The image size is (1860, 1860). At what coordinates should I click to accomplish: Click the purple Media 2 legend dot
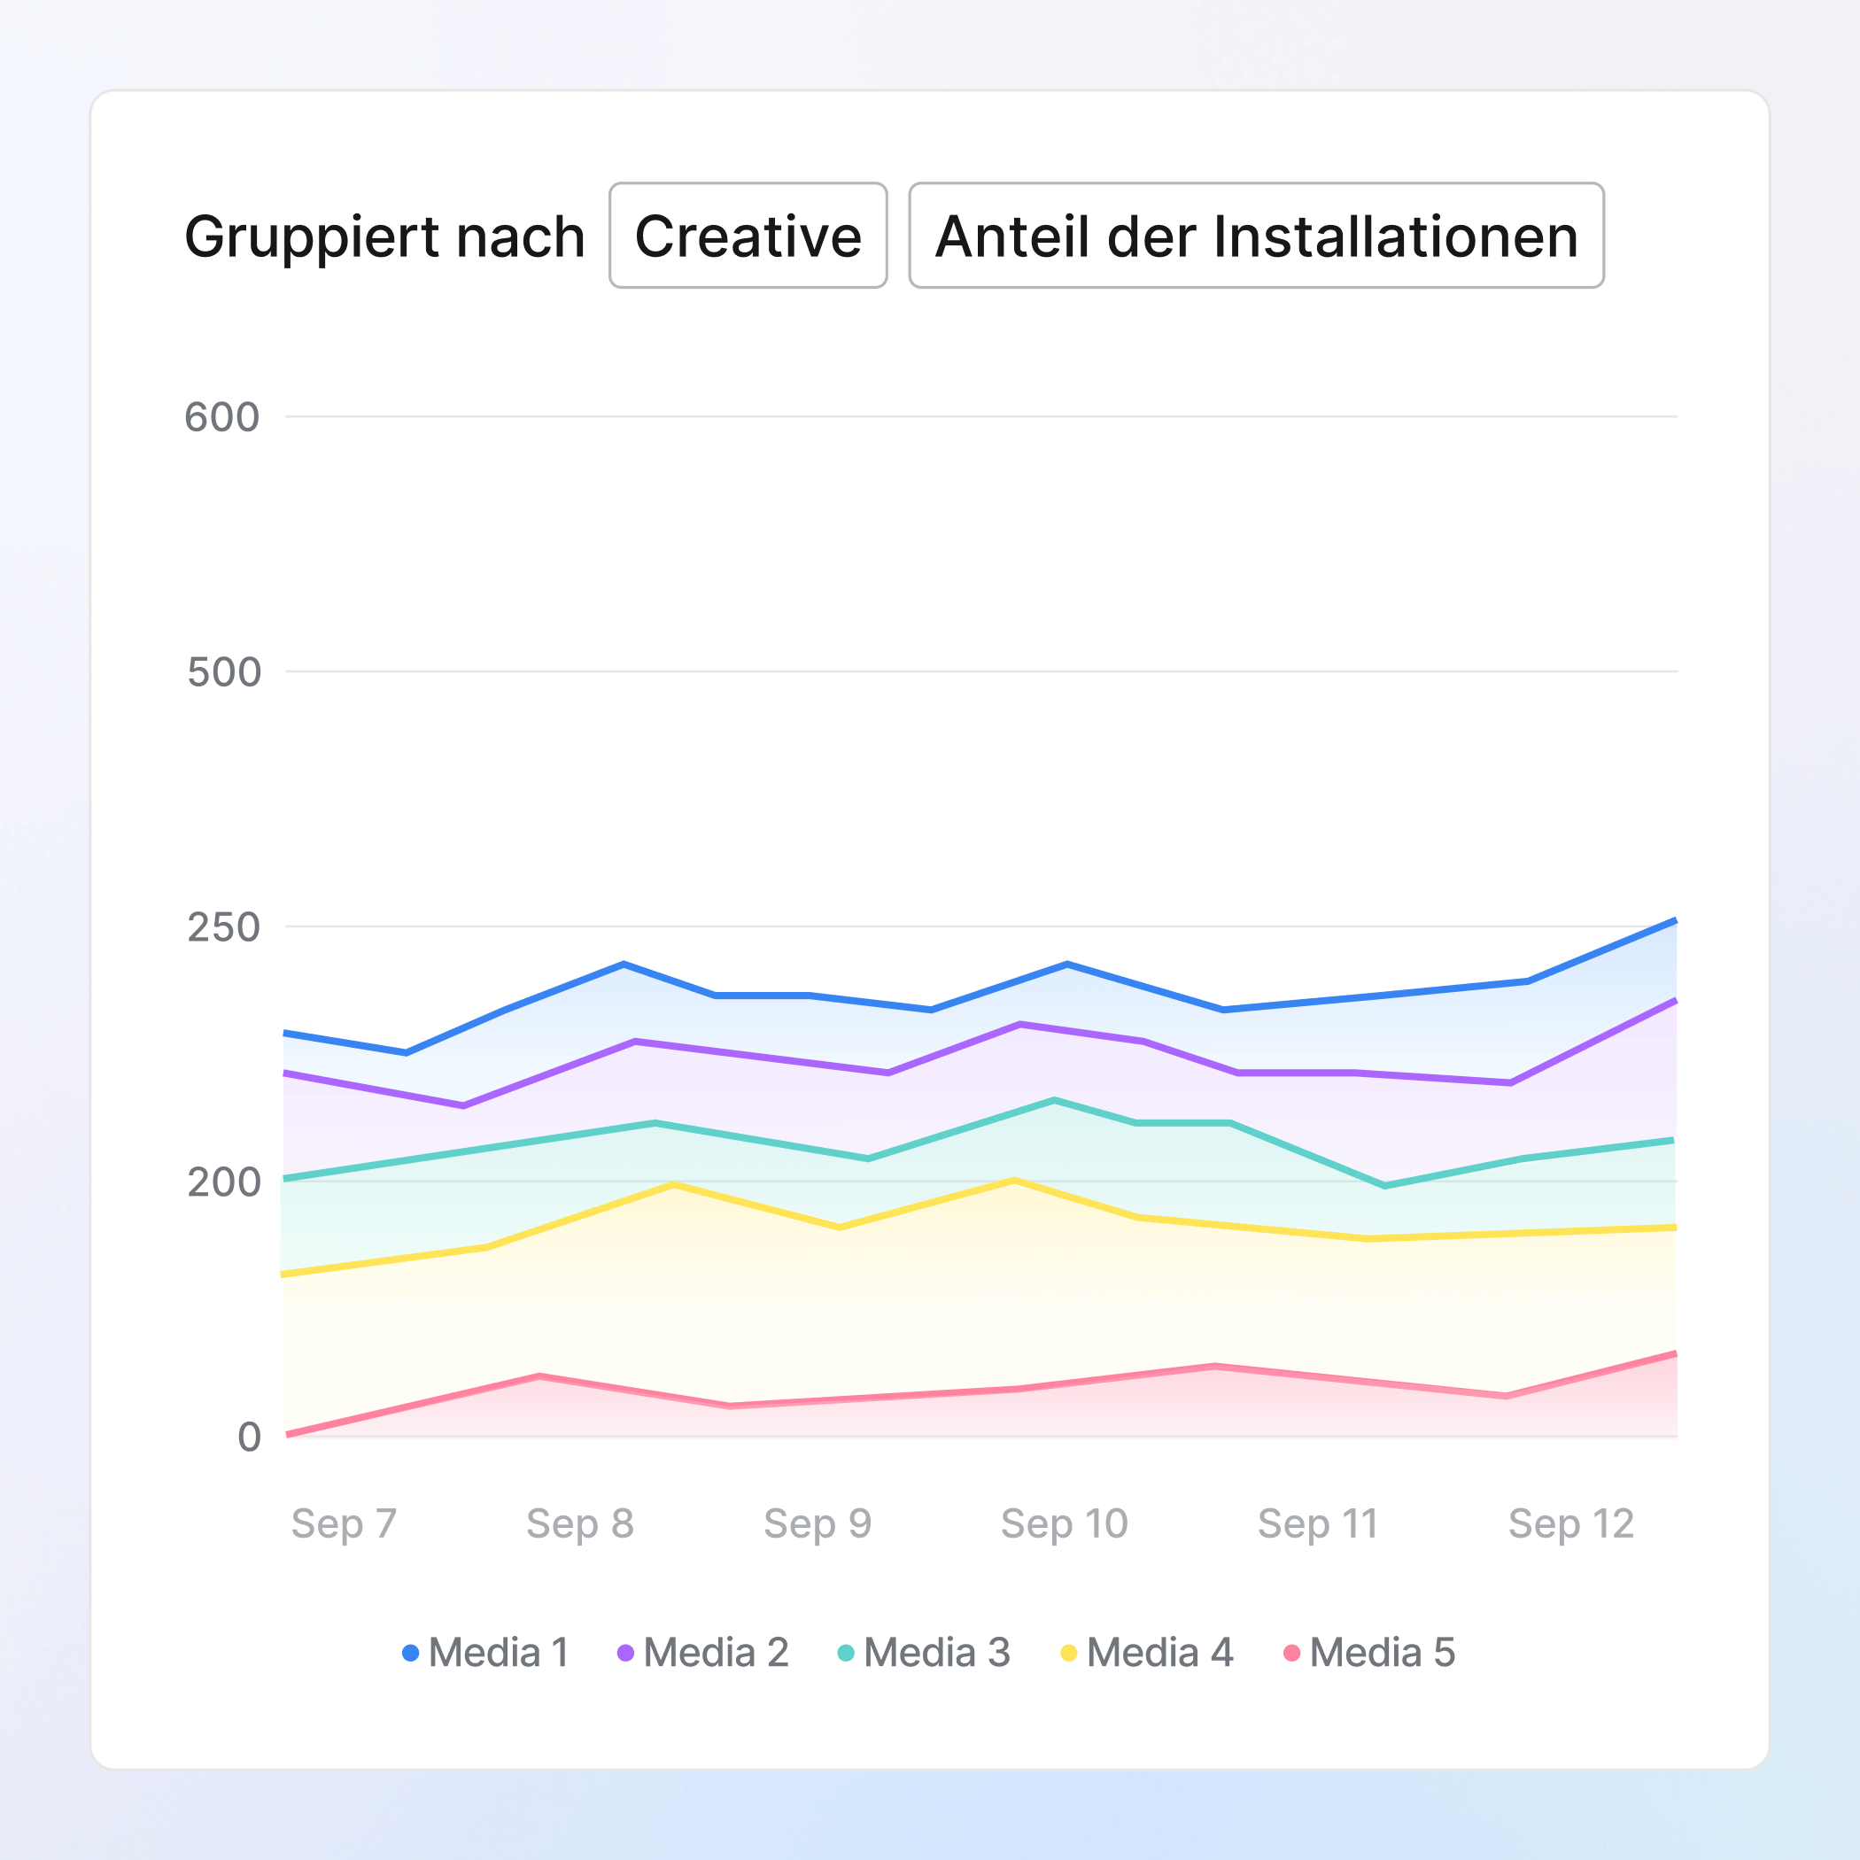click(x=626, y=1654)
